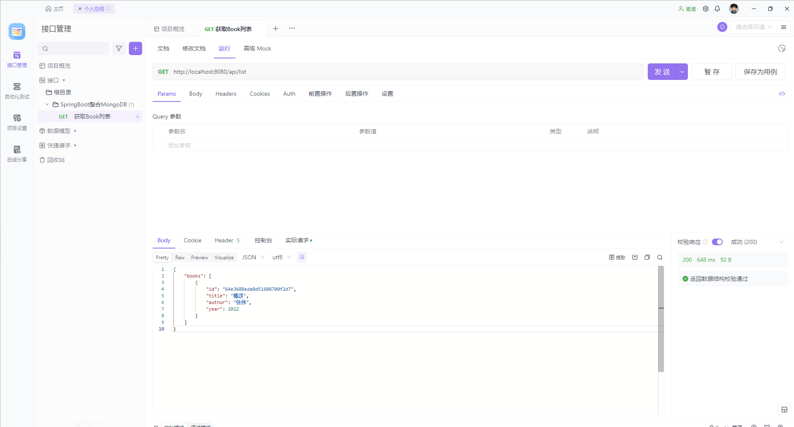This screenshot has width=794, height=427.
Task: Select the GET 获取Book列表 tree item
Action: [90, 116]
